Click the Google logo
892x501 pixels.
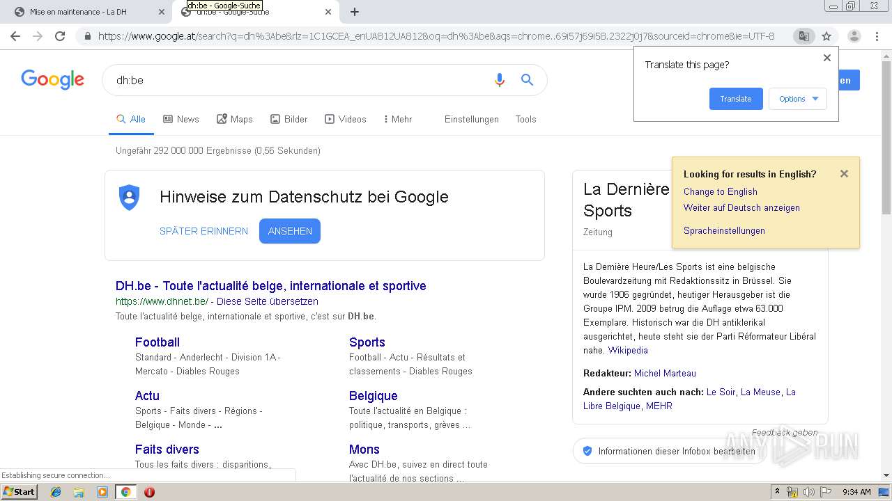52,79
